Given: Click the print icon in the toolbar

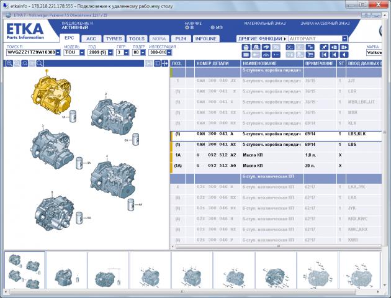Looking at the screenshot, I should tap(246, 47).
